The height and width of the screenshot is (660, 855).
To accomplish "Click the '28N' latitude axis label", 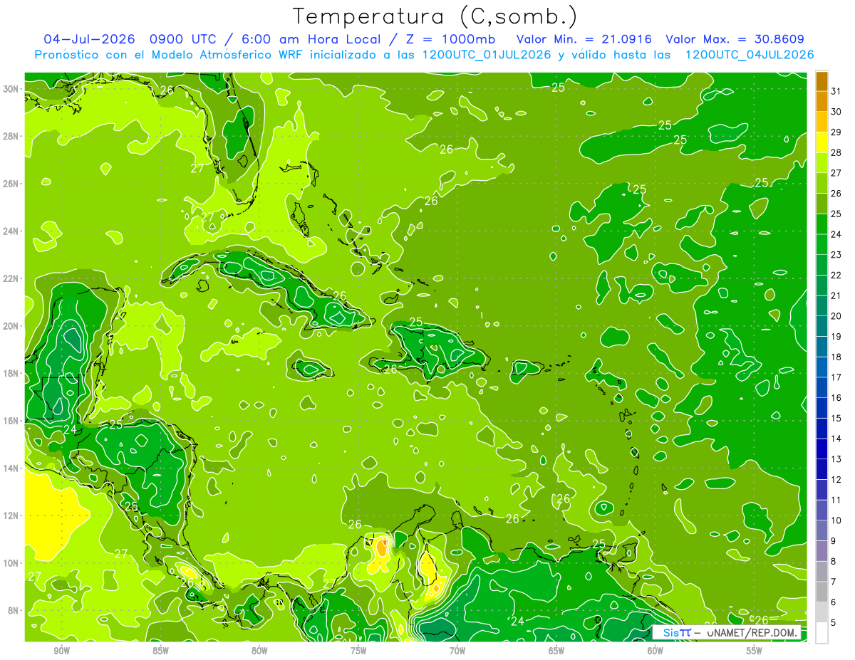I will (x=11, y=136).
